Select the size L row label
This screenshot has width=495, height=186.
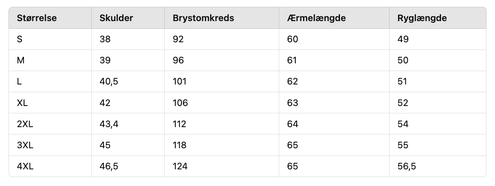point(19,82)
